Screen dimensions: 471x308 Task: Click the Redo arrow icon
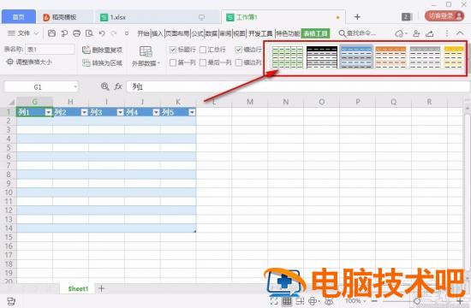[114, 33]
